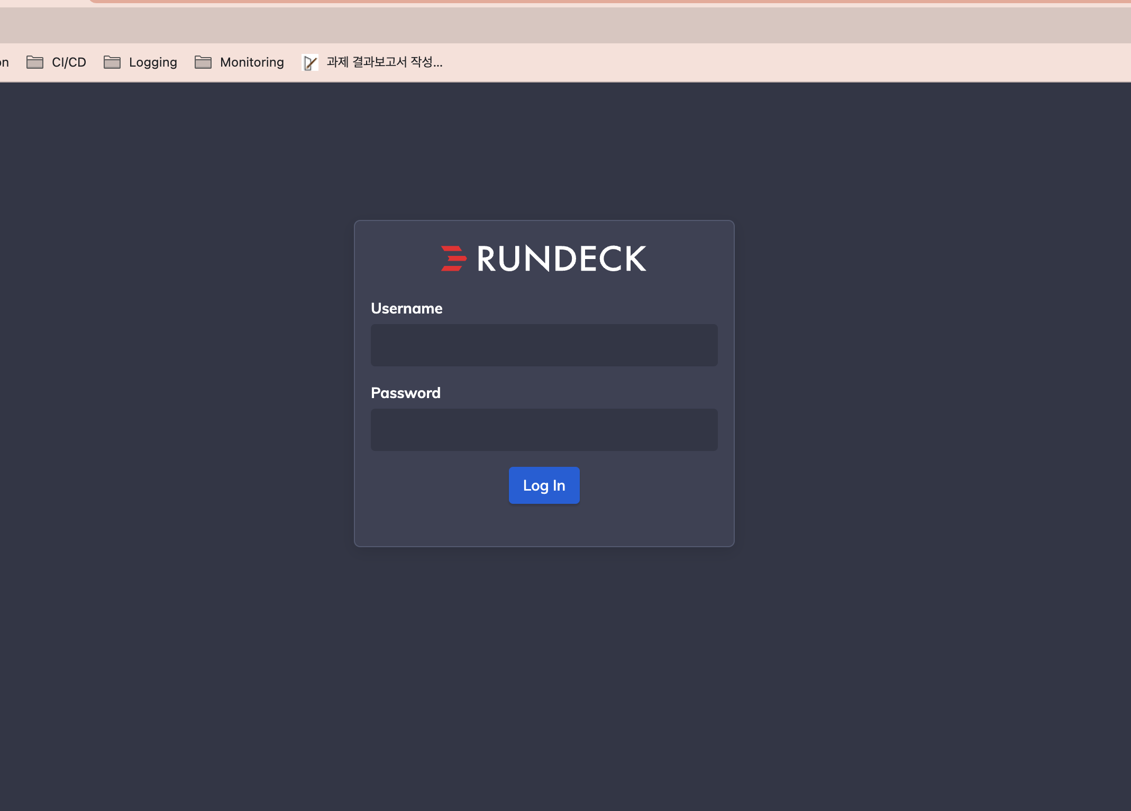This screenshot has width=1131, height=811.
Task: Click the Username label
Action: point(406,308)
